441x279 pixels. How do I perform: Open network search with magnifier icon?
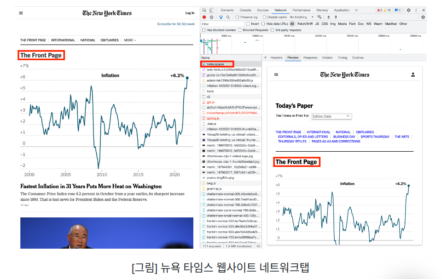tap(228, 17)
